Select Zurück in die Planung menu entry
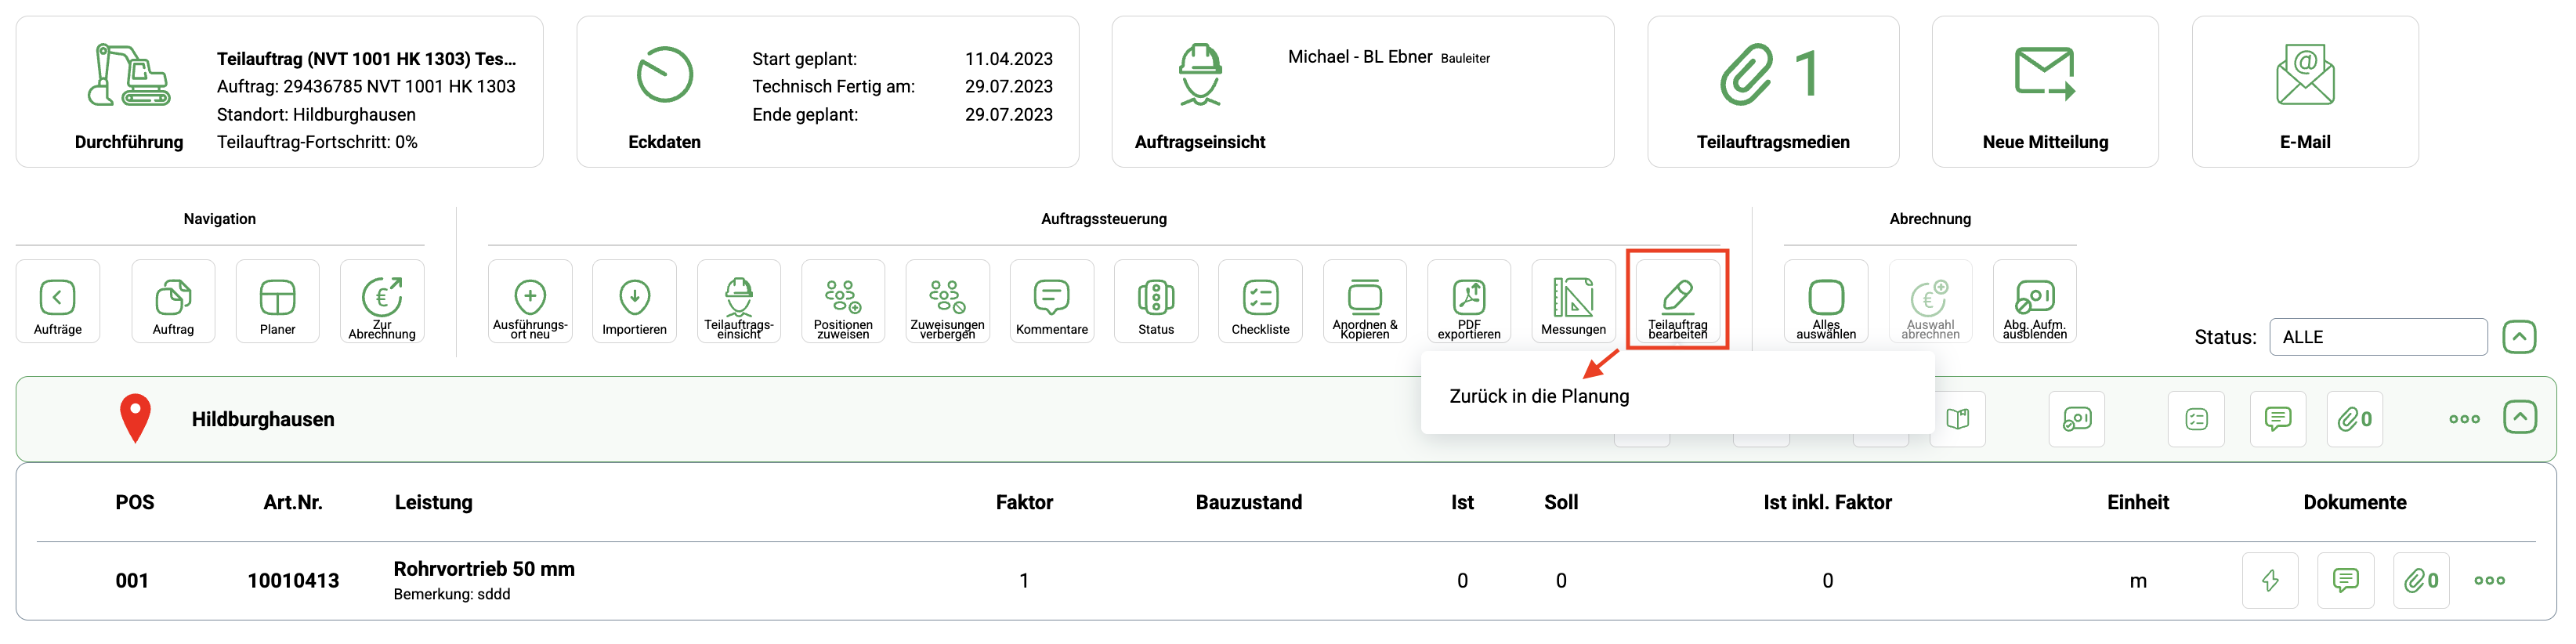 1539,396
